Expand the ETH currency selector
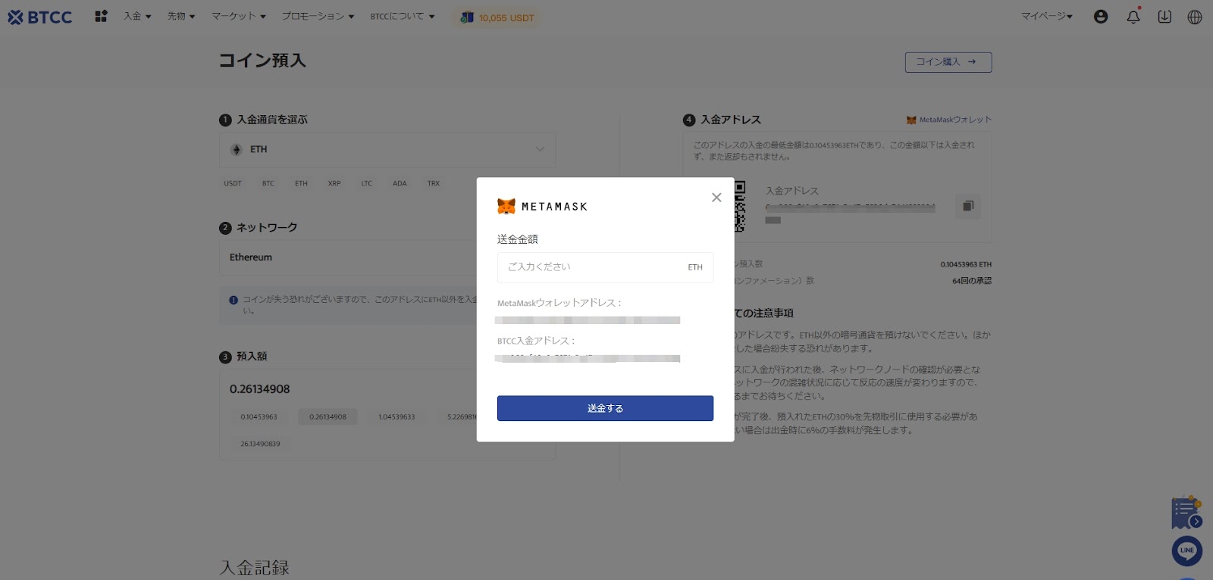 (x=387, y=150)
